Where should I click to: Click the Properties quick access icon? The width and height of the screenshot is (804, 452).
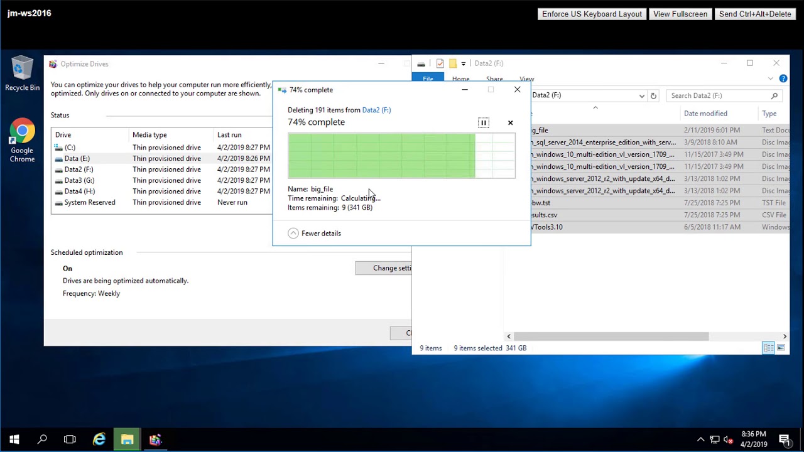pyautogui.click(x=440, y=63)
